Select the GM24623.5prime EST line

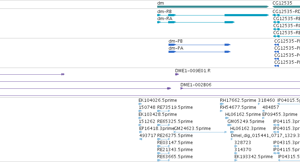coord(200,132)
